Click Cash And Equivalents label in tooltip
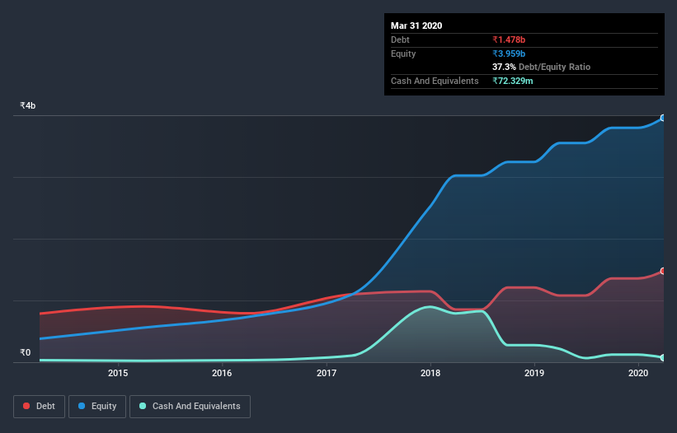677x433 pixels. (x=435, y=81)
